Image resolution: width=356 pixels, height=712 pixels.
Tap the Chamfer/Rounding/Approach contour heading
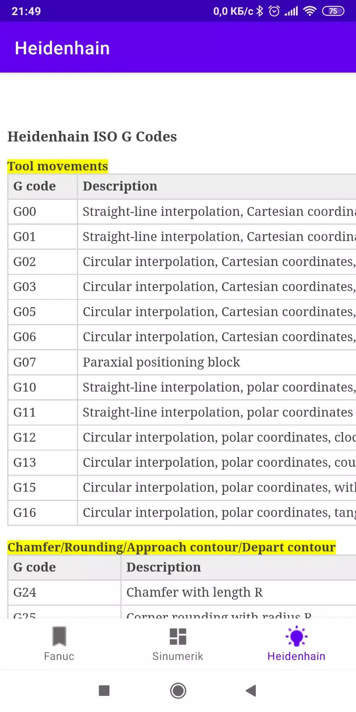pos(172,547)
